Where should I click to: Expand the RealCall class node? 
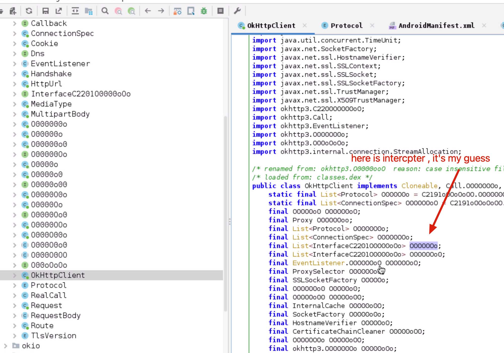pyautogui.click(x=15, y=295)
